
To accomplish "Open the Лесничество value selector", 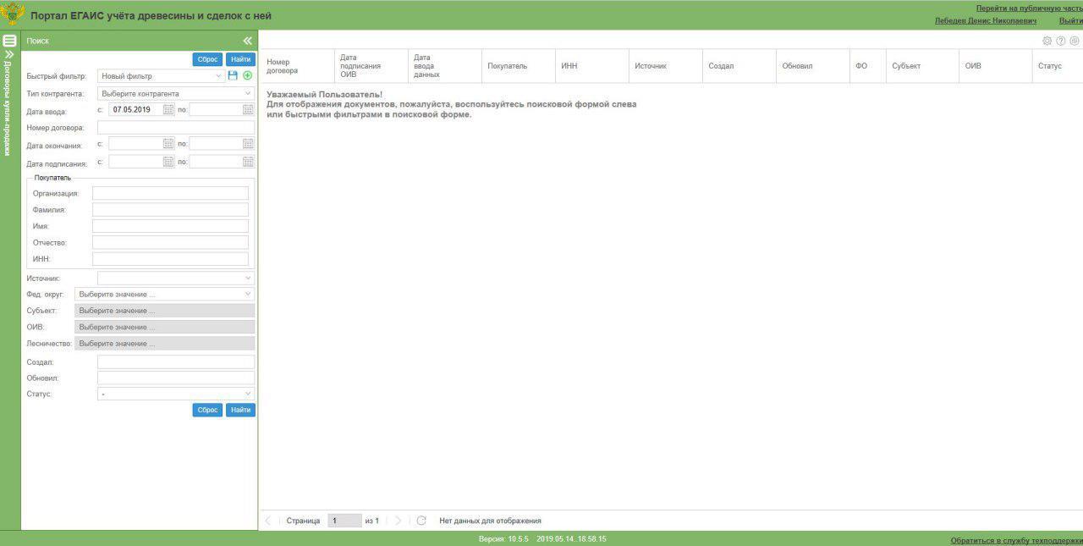I will tap(164, 344).
